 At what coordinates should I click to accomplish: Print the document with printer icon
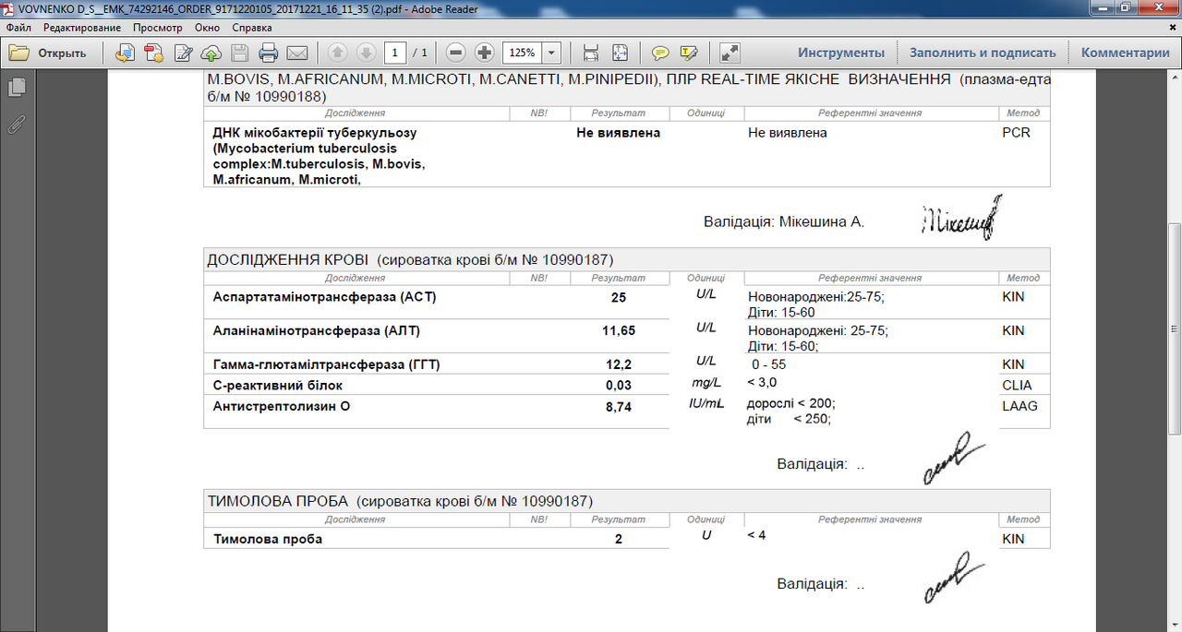tap(269, 53)
